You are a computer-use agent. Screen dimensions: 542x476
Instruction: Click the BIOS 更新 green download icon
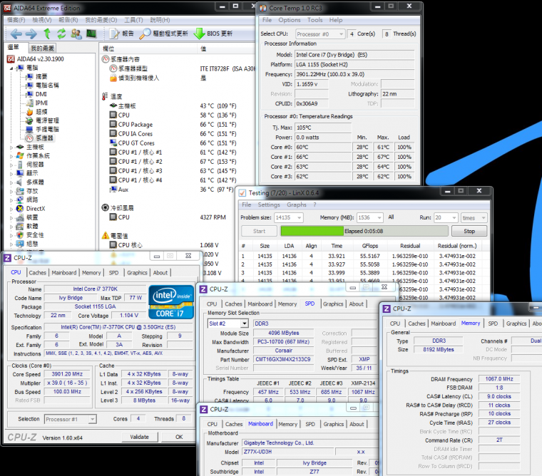[x=198, y=33]
